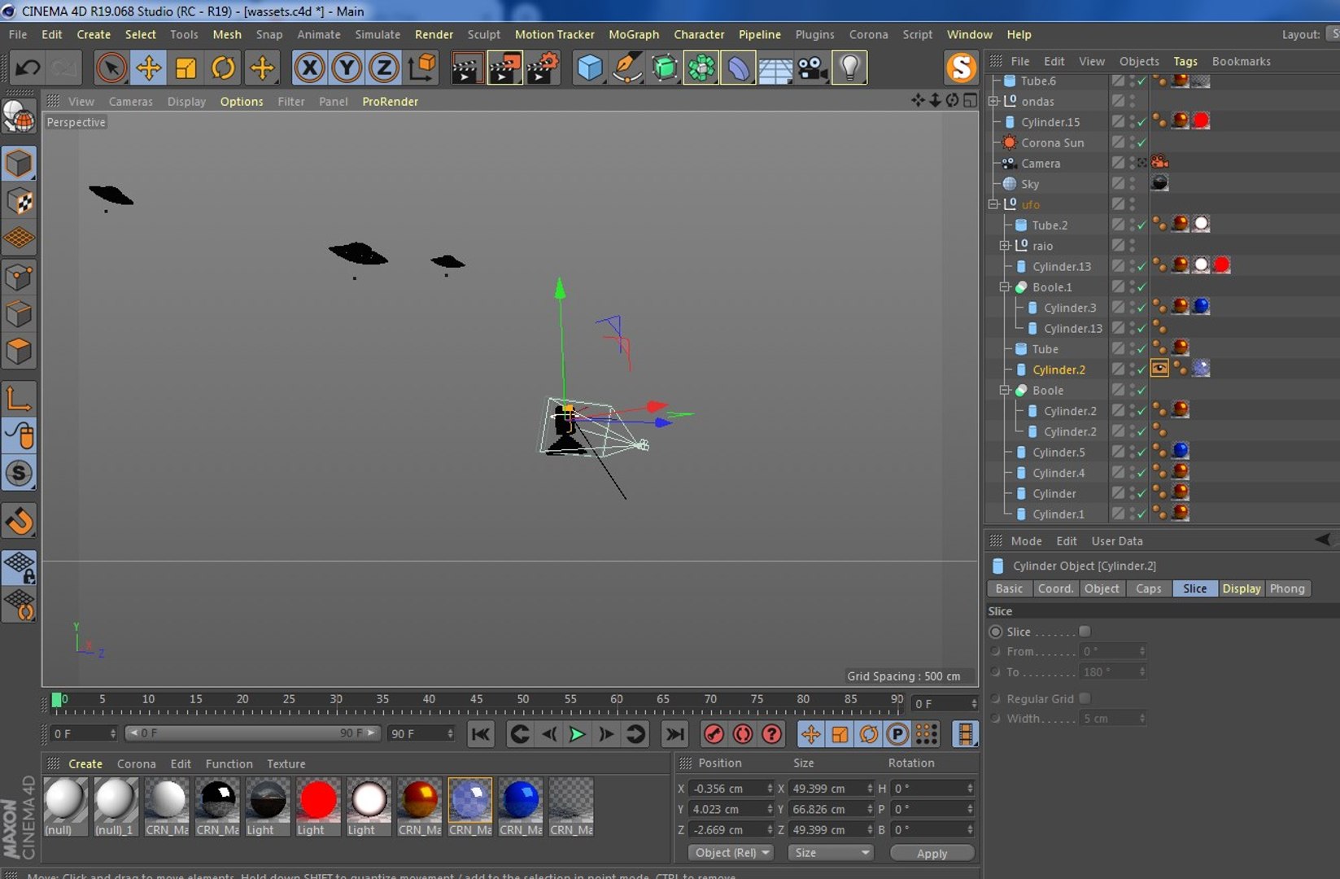Collapse the Boole object
Image resolution: width=1340 pixels, height=879 pixels.
click(x=1005, y=391)
